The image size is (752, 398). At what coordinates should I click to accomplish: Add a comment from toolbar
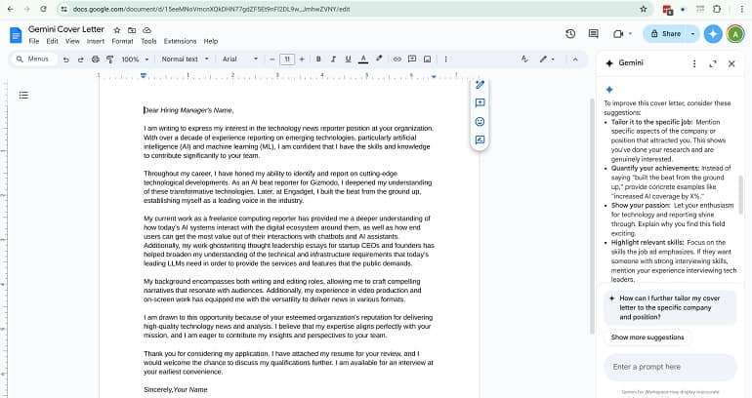pyautogui.click(x=412, y=59)
